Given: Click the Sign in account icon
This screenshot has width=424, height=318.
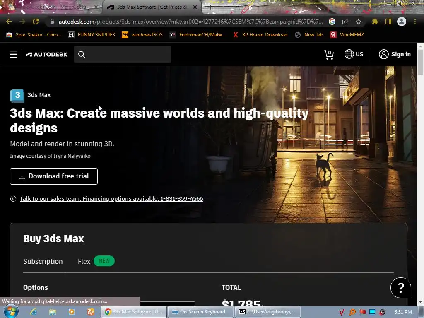Looking at the screenshot, I should click(x=383, y=54).
